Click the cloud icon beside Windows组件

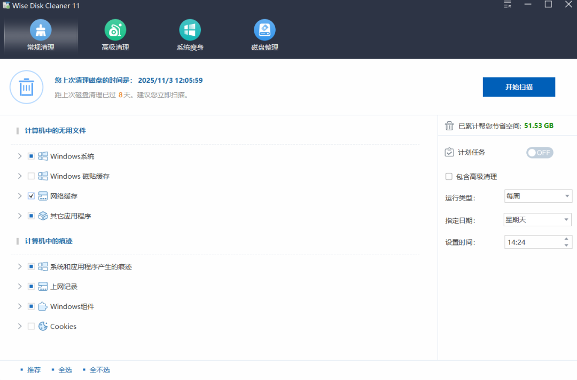(43, 306)
